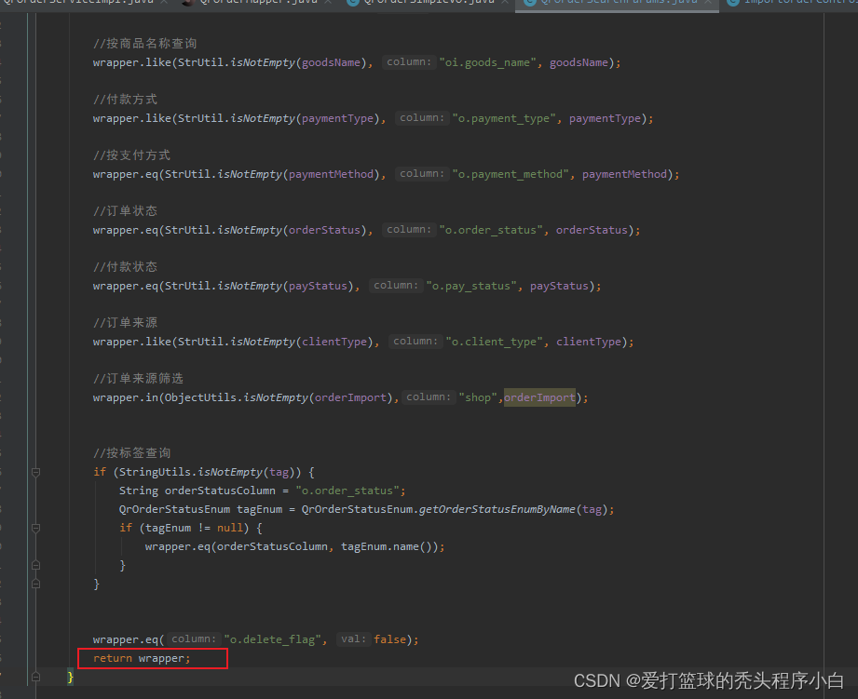Click the comment //付款方式
Screen dimensions: 858x699
coord(126,100)
